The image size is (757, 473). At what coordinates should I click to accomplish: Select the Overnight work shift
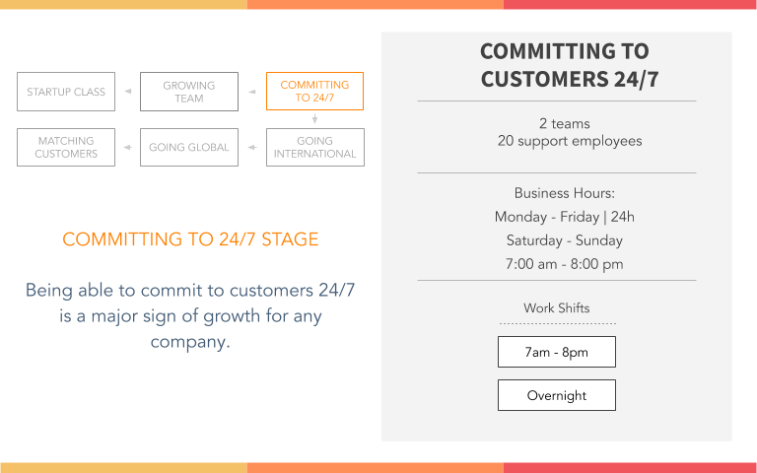(557, 395)
